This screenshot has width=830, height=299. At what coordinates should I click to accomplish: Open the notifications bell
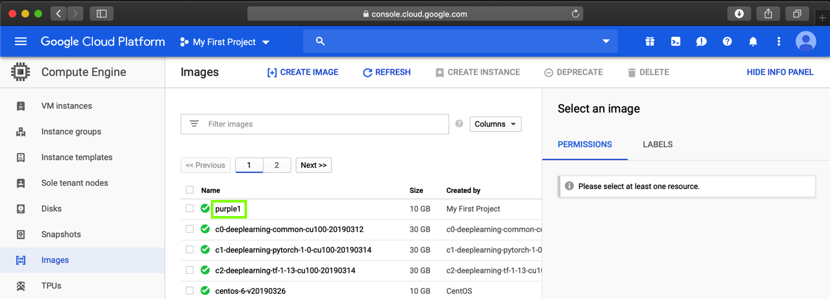click(753, 42)
